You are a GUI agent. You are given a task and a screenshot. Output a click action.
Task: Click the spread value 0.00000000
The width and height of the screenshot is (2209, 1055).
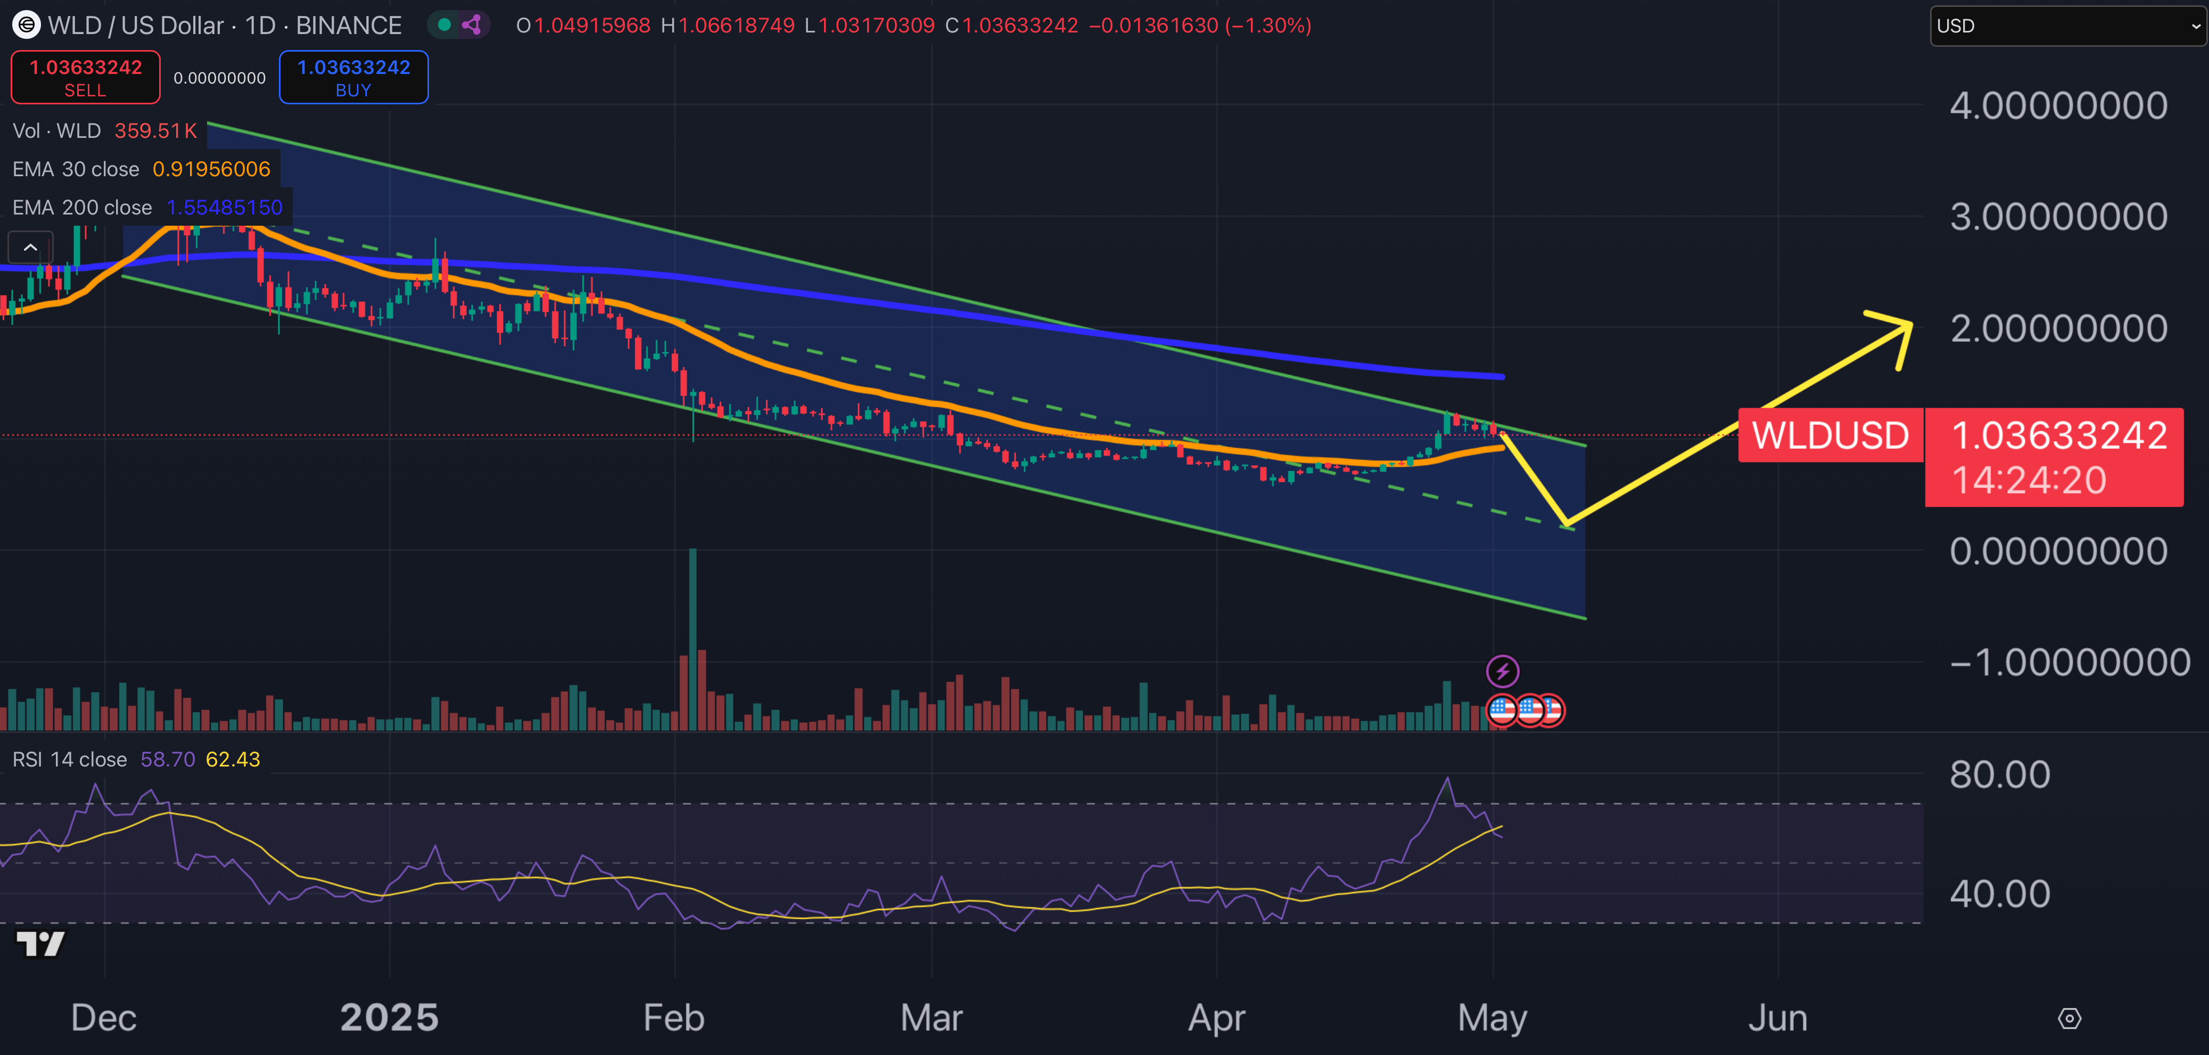point(219,78)
